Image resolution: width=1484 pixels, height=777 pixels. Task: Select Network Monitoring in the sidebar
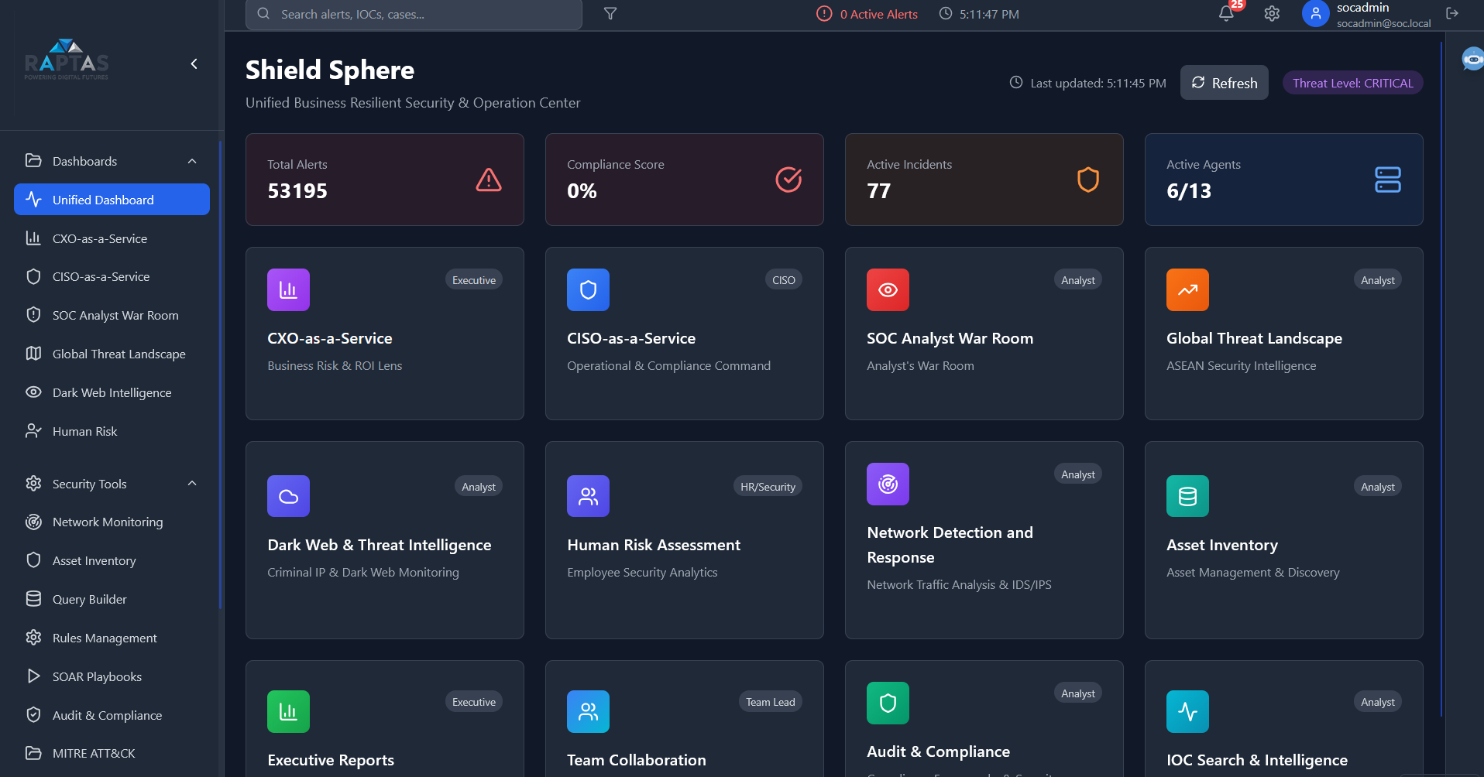(x=107, y=522)
